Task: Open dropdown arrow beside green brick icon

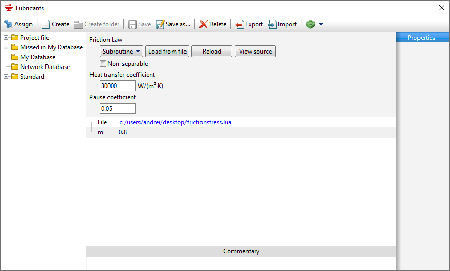Action: 321,24
